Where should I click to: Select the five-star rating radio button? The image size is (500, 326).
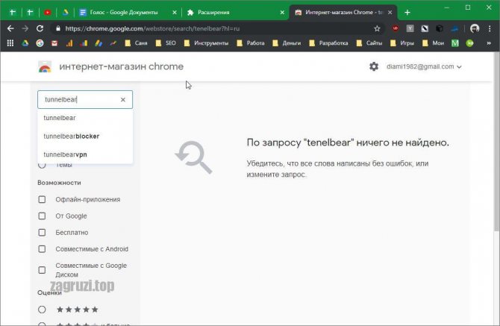(x=42, y=310)
